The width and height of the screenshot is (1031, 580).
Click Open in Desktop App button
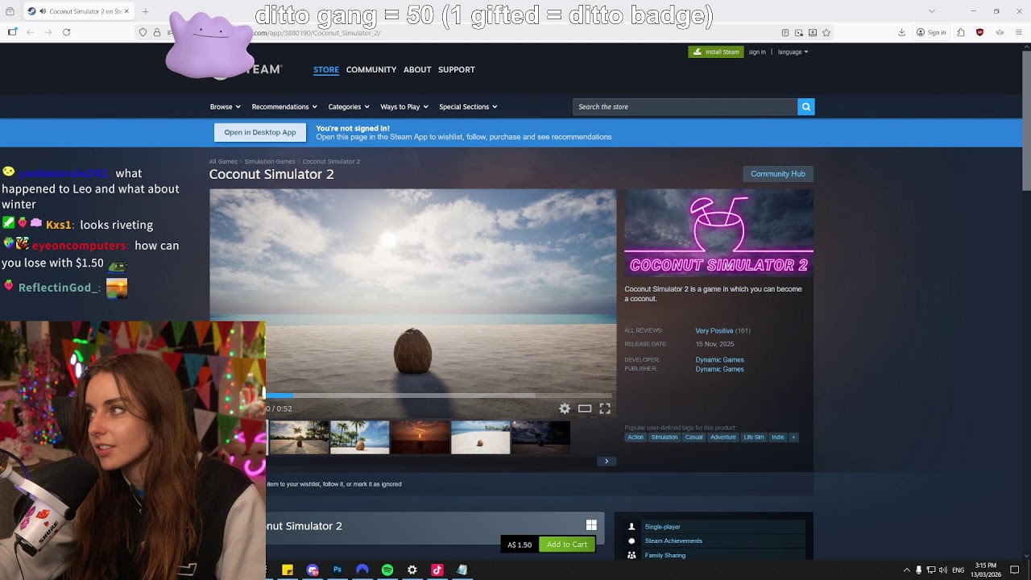pyautogui.click(x=260, y=132)
